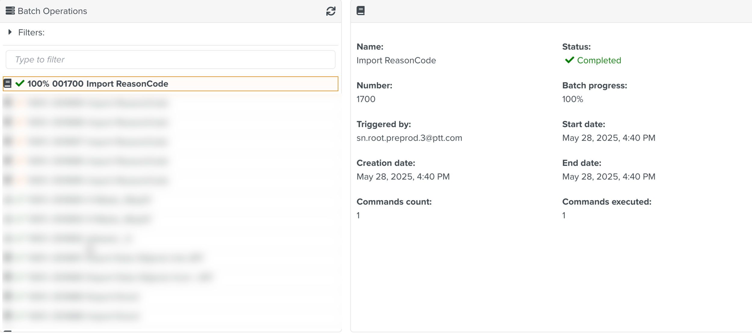Focus the Type to filter input

point(170,59)
